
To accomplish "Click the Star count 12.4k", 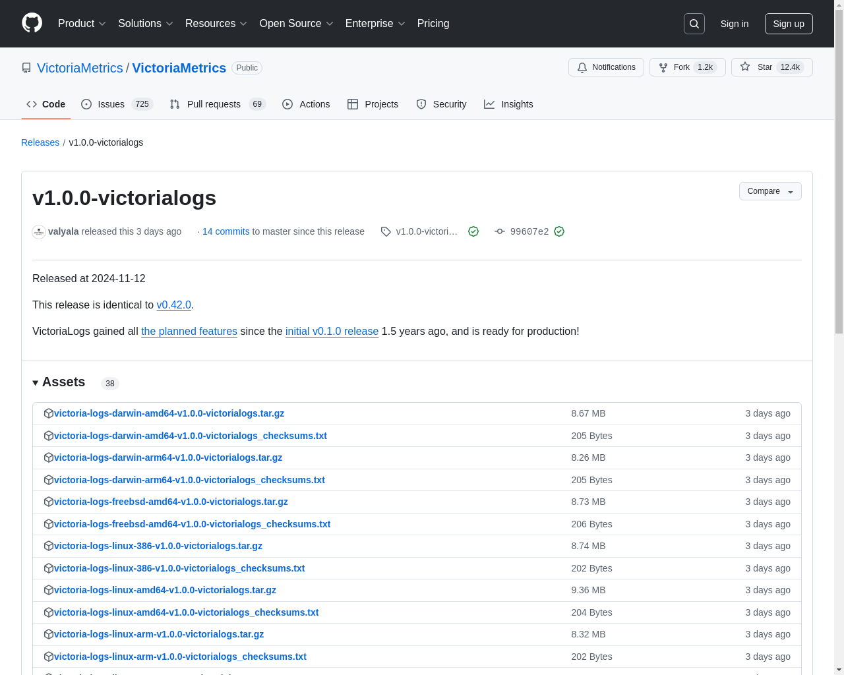I will pos(790,67).
